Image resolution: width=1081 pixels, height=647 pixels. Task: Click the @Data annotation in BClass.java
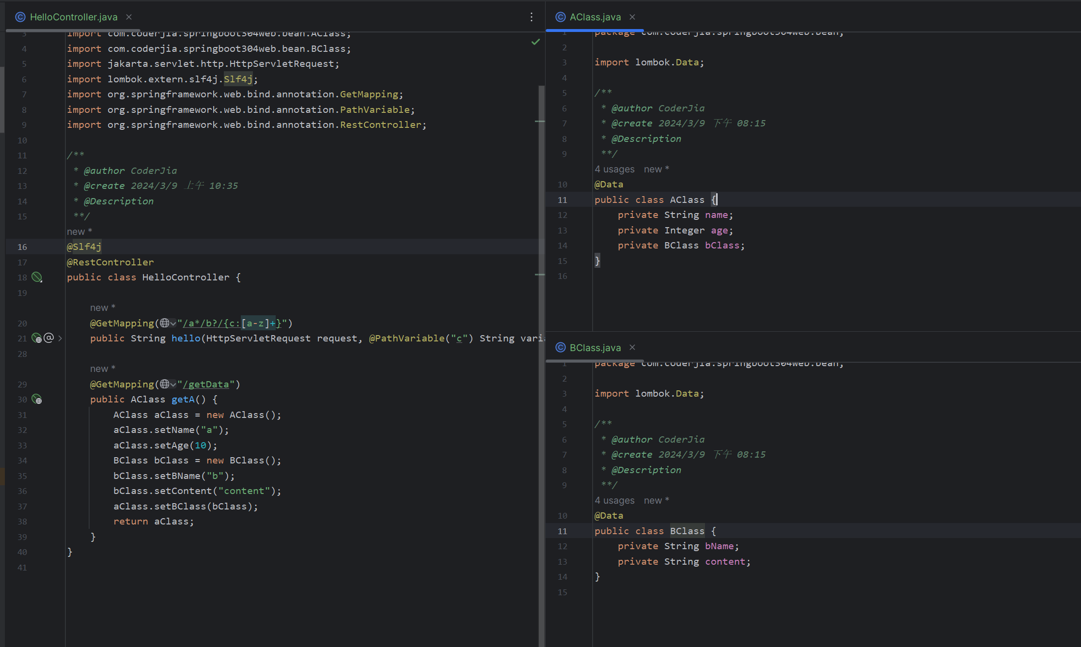tap(609, 515)
